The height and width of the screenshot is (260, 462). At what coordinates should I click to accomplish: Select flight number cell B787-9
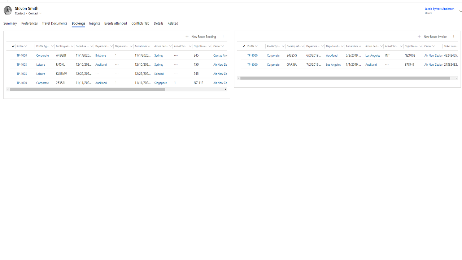coord(409,65)
